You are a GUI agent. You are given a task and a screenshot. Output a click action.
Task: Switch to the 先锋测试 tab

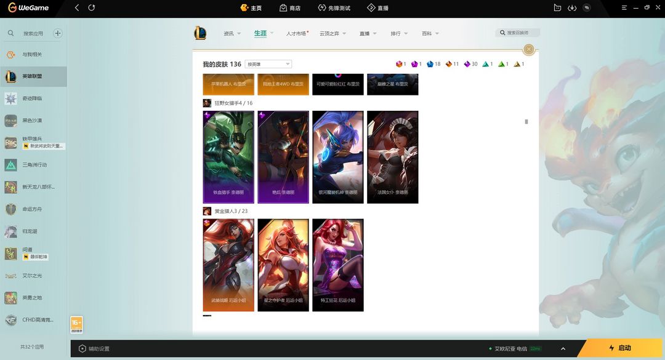[334, 7]
